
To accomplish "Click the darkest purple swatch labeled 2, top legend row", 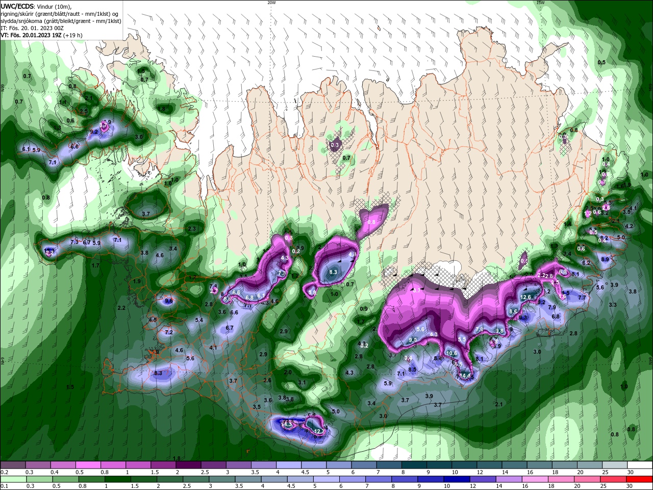I will pyautogui.click(x=188, y=465).
